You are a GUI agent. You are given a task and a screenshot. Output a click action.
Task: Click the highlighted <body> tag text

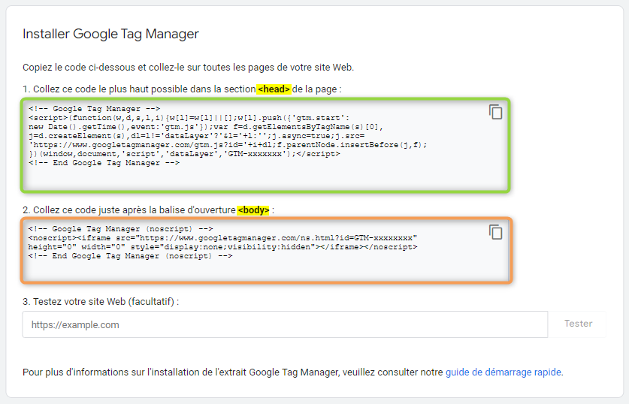pos(253,210)
